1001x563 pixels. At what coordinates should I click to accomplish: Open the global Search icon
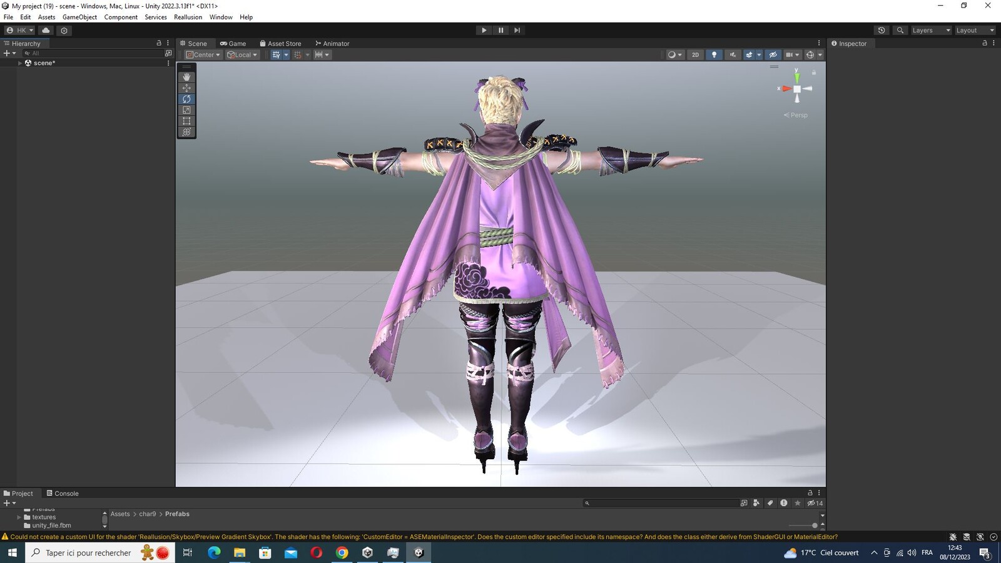tap(900, 30)
